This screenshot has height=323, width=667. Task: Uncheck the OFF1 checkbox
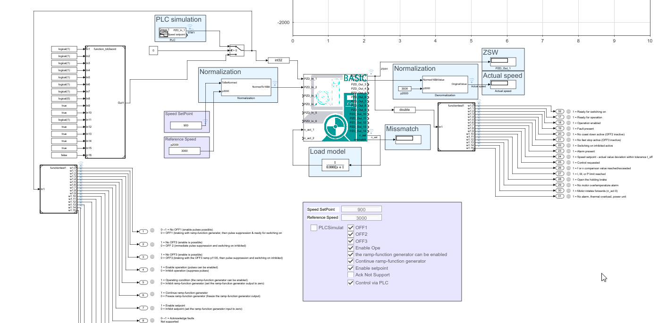(351, 228)
